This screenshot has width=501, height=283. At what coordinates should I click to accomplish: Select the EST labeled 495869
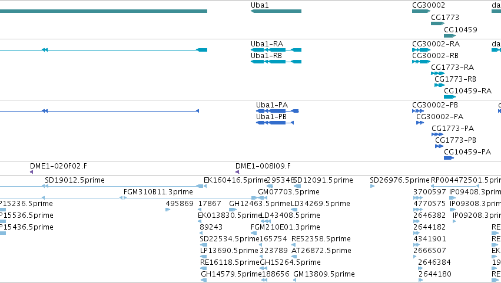pos(180,204)
